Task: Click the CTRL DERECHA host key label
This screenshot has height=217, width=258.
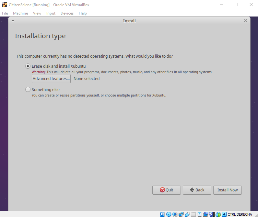Action: pyautogui.click(x=240, y=214)
